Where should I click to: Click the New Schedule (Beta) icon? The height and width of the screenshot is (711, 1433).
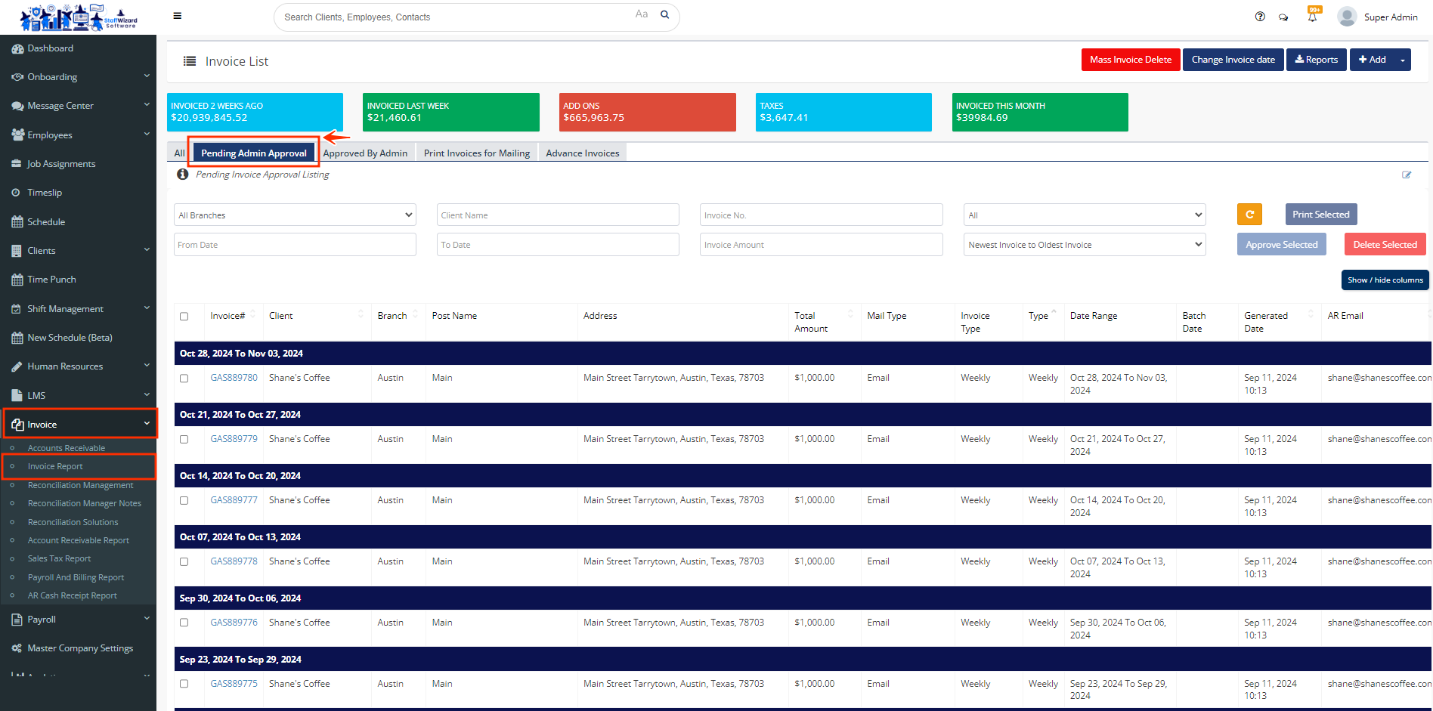[x=17, y=338]
